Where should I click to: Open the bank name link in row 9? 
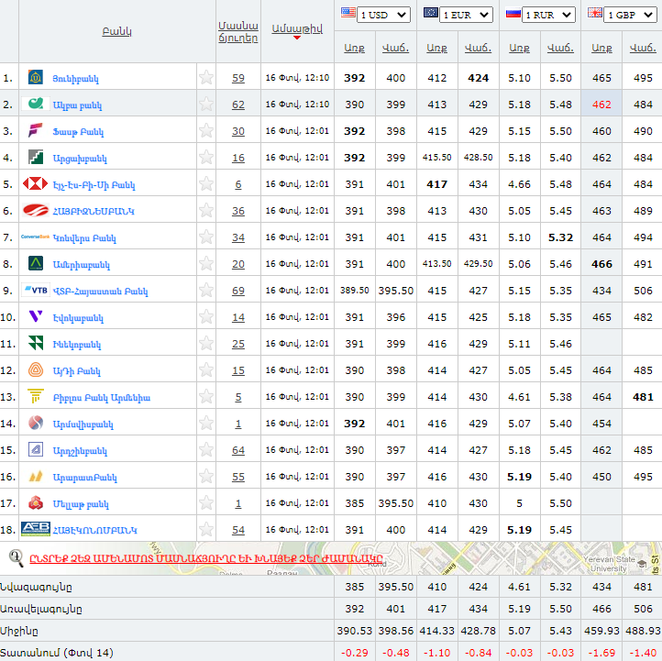pyautogui.click(x=101, y=292)
